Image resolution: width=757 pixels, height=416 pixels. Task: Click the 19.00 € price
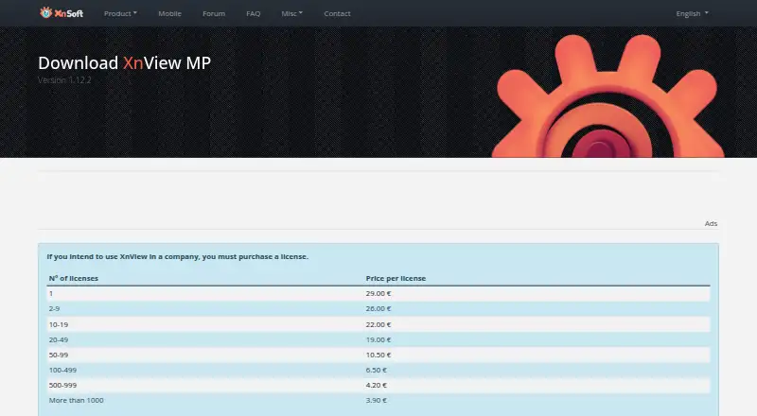pyautogui.click(x=378, y=339)
